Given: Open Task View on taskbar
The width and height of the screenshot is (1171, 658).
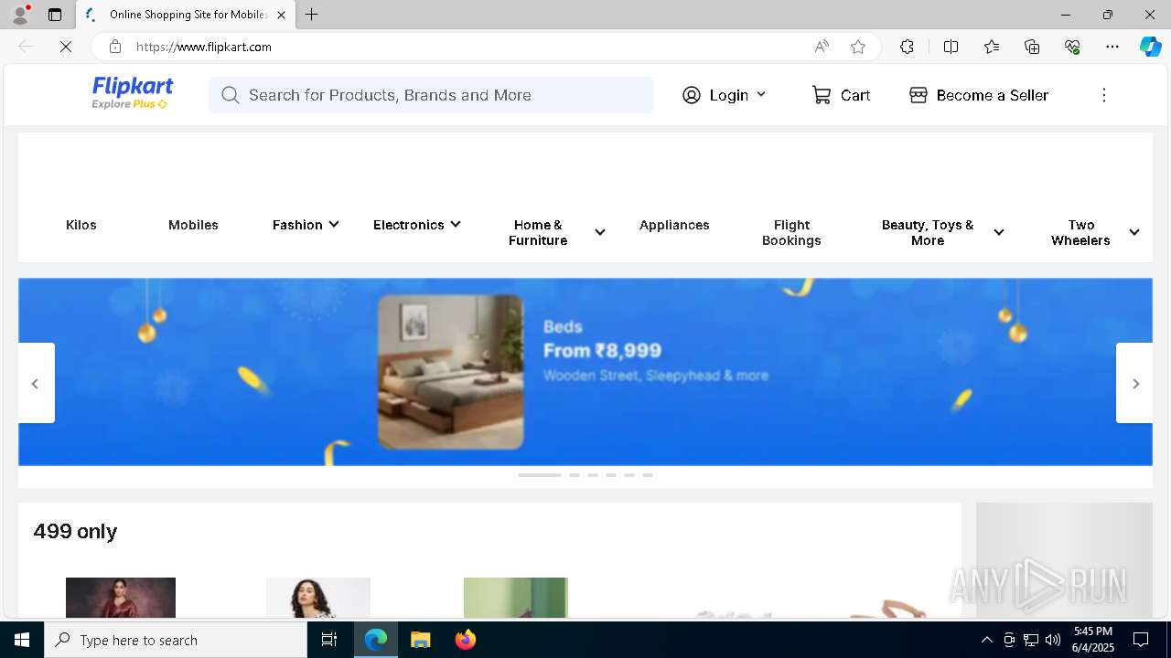Looking at the screenshot, I should click(329, 640).
